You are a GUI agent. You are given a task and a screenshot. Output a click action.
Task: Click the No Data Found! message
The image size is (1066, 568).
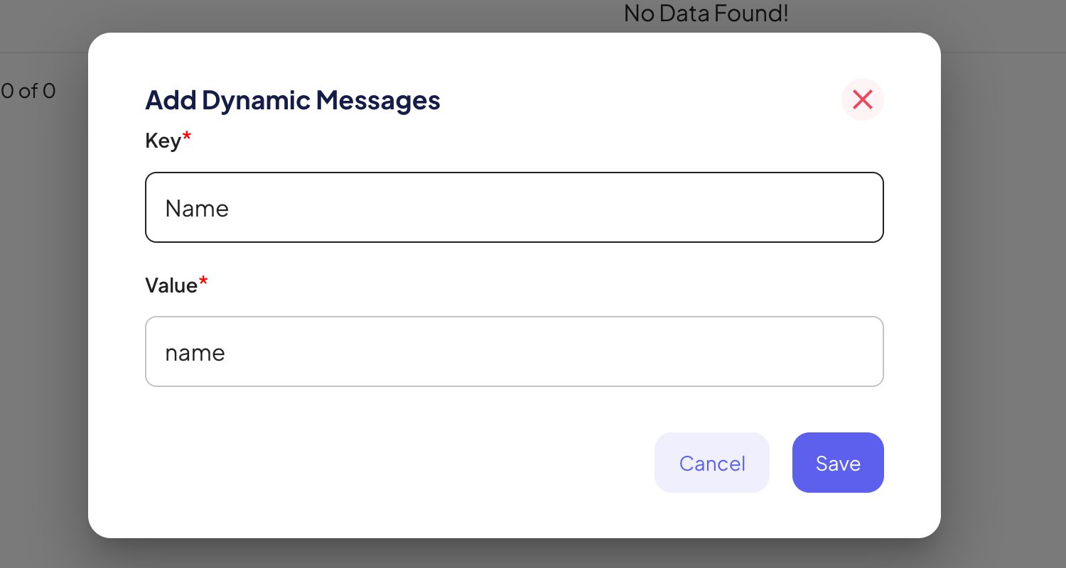[706, 13]
